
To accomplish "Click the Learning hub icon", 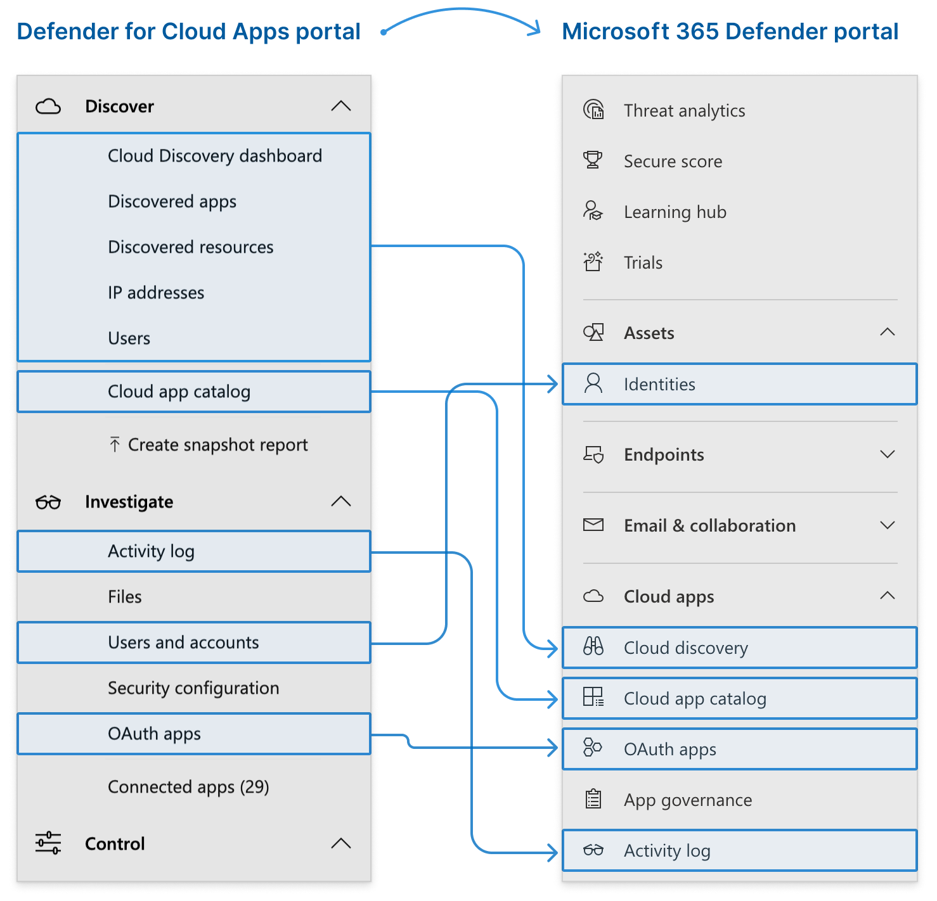I will pyautogui.click(x=593, y=211).
